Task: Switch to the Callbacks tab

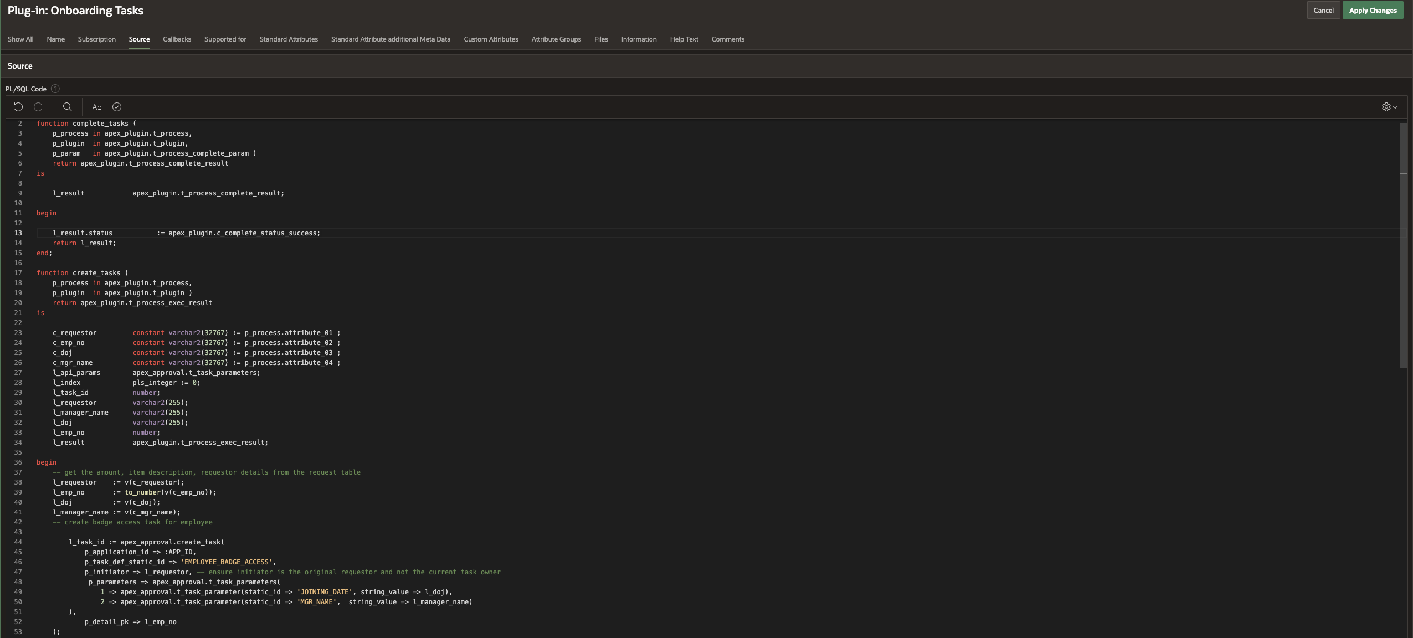Action: pyautogui.click(x=177, y=39)
